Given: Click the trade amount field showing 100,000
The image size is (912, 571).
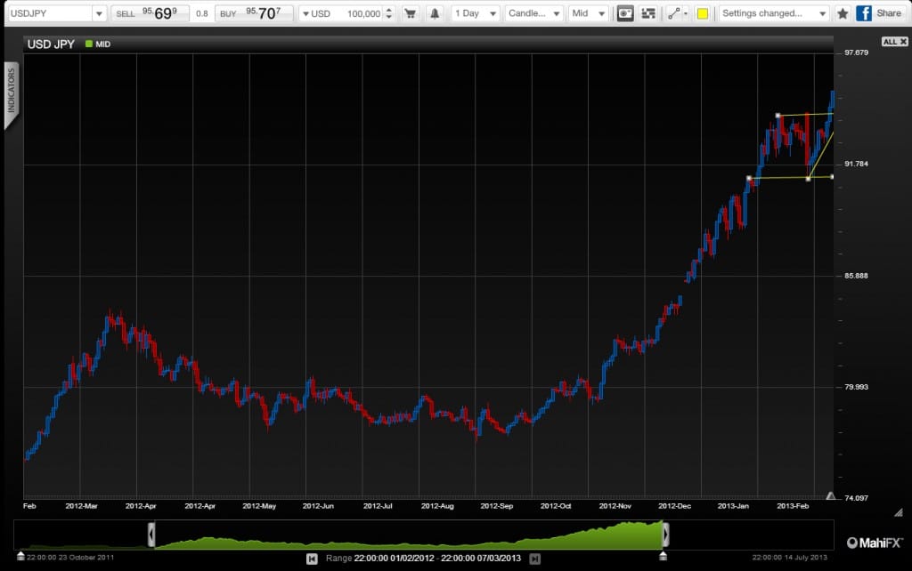Looking at the screenshot, I should click(346, 13).
